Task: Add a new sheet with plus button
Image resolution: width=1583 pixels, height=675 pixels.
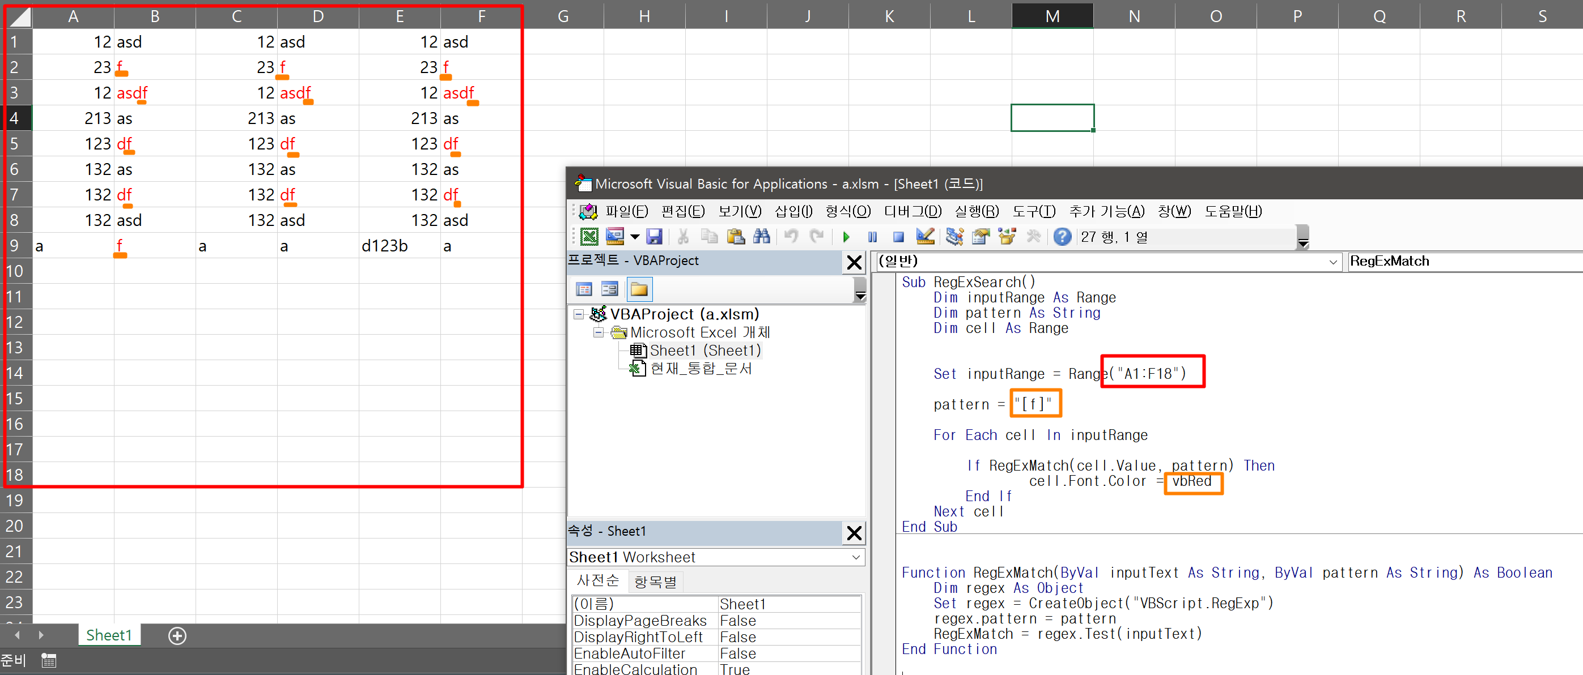Action: (177, 636)
